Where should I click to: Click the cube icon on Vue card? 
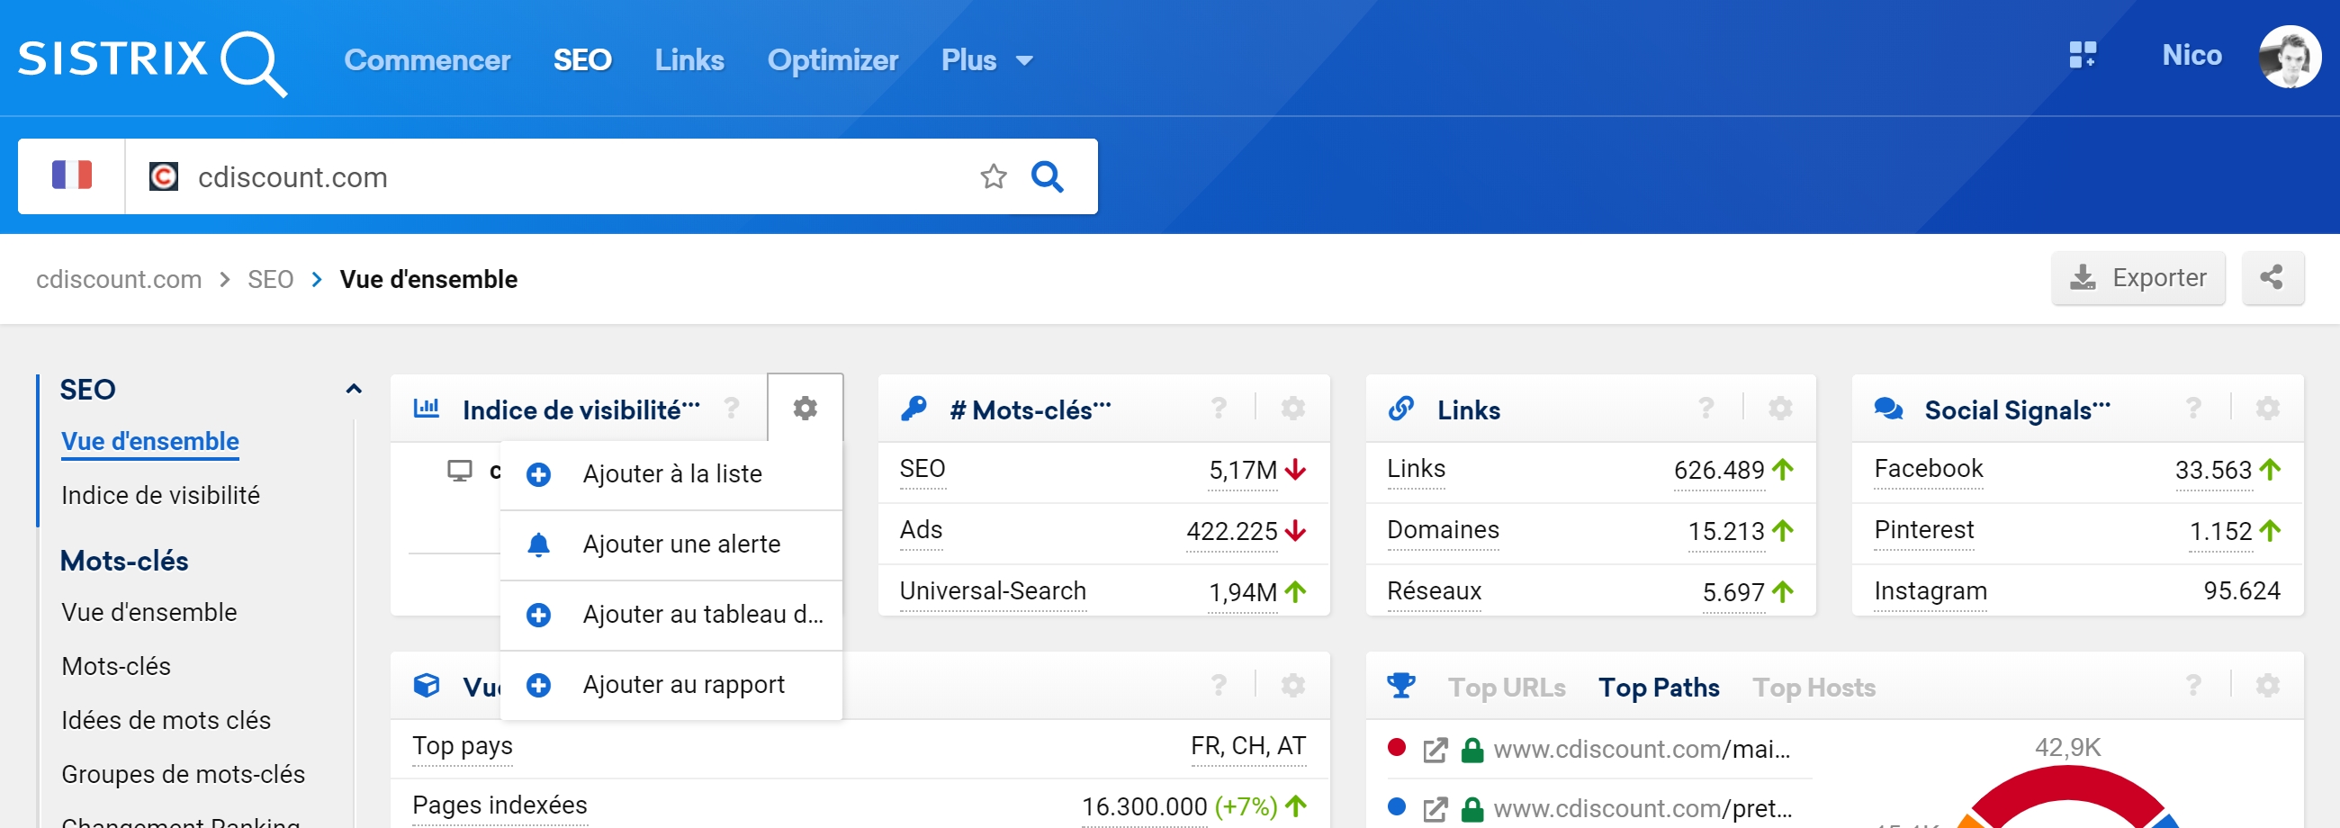pyautogui.click(x=426, y=686)
